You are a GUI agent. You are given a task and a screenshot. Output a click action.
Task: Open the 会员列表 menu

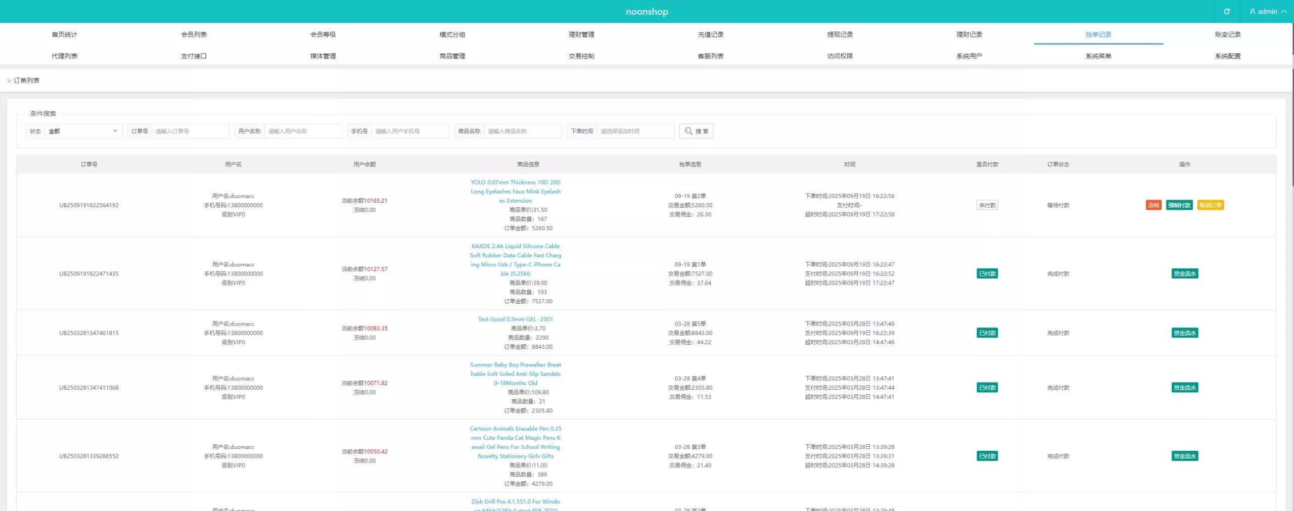point(194,34)
